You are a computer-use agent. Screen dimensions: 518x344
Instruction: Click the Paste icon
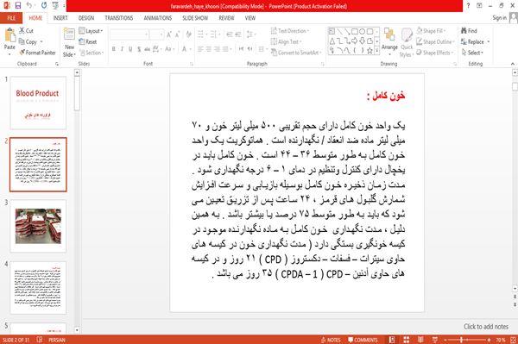pos(9,36)
